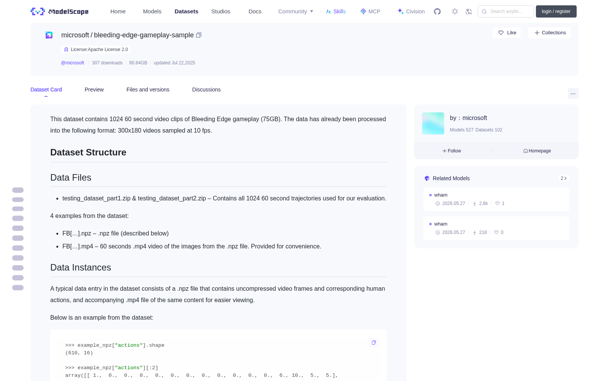Open the Models section
This screenshot has height=381, width=609.
[152, 11]
